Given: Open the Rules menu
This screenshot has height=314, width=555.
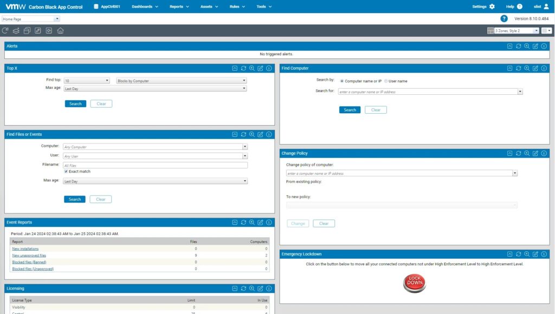Looking at the screenshot, I should [x=237, y=6].
